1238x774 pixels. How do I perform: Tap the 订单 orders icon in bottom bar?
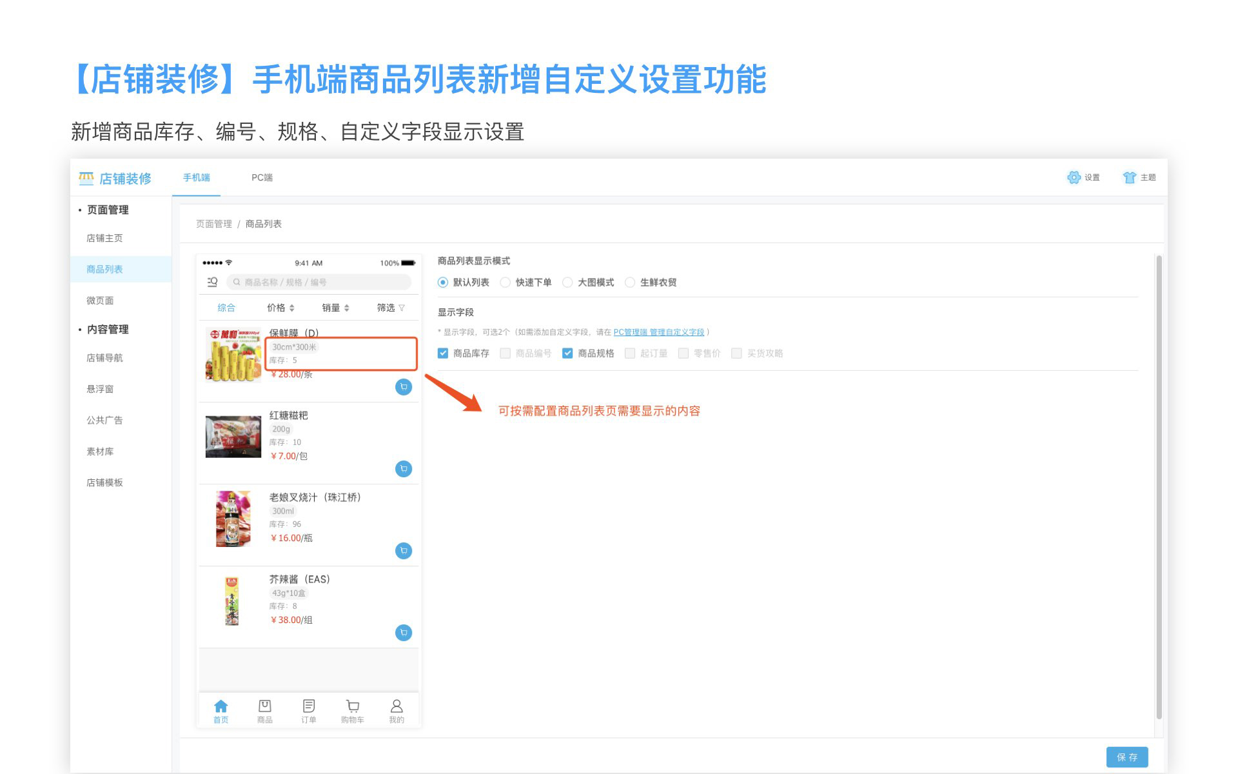pos(309,707)
